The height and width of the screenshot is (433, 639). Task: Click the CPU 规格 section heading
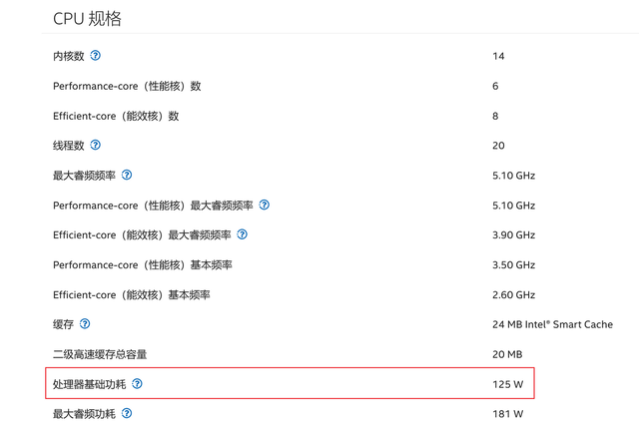point(87,17)
